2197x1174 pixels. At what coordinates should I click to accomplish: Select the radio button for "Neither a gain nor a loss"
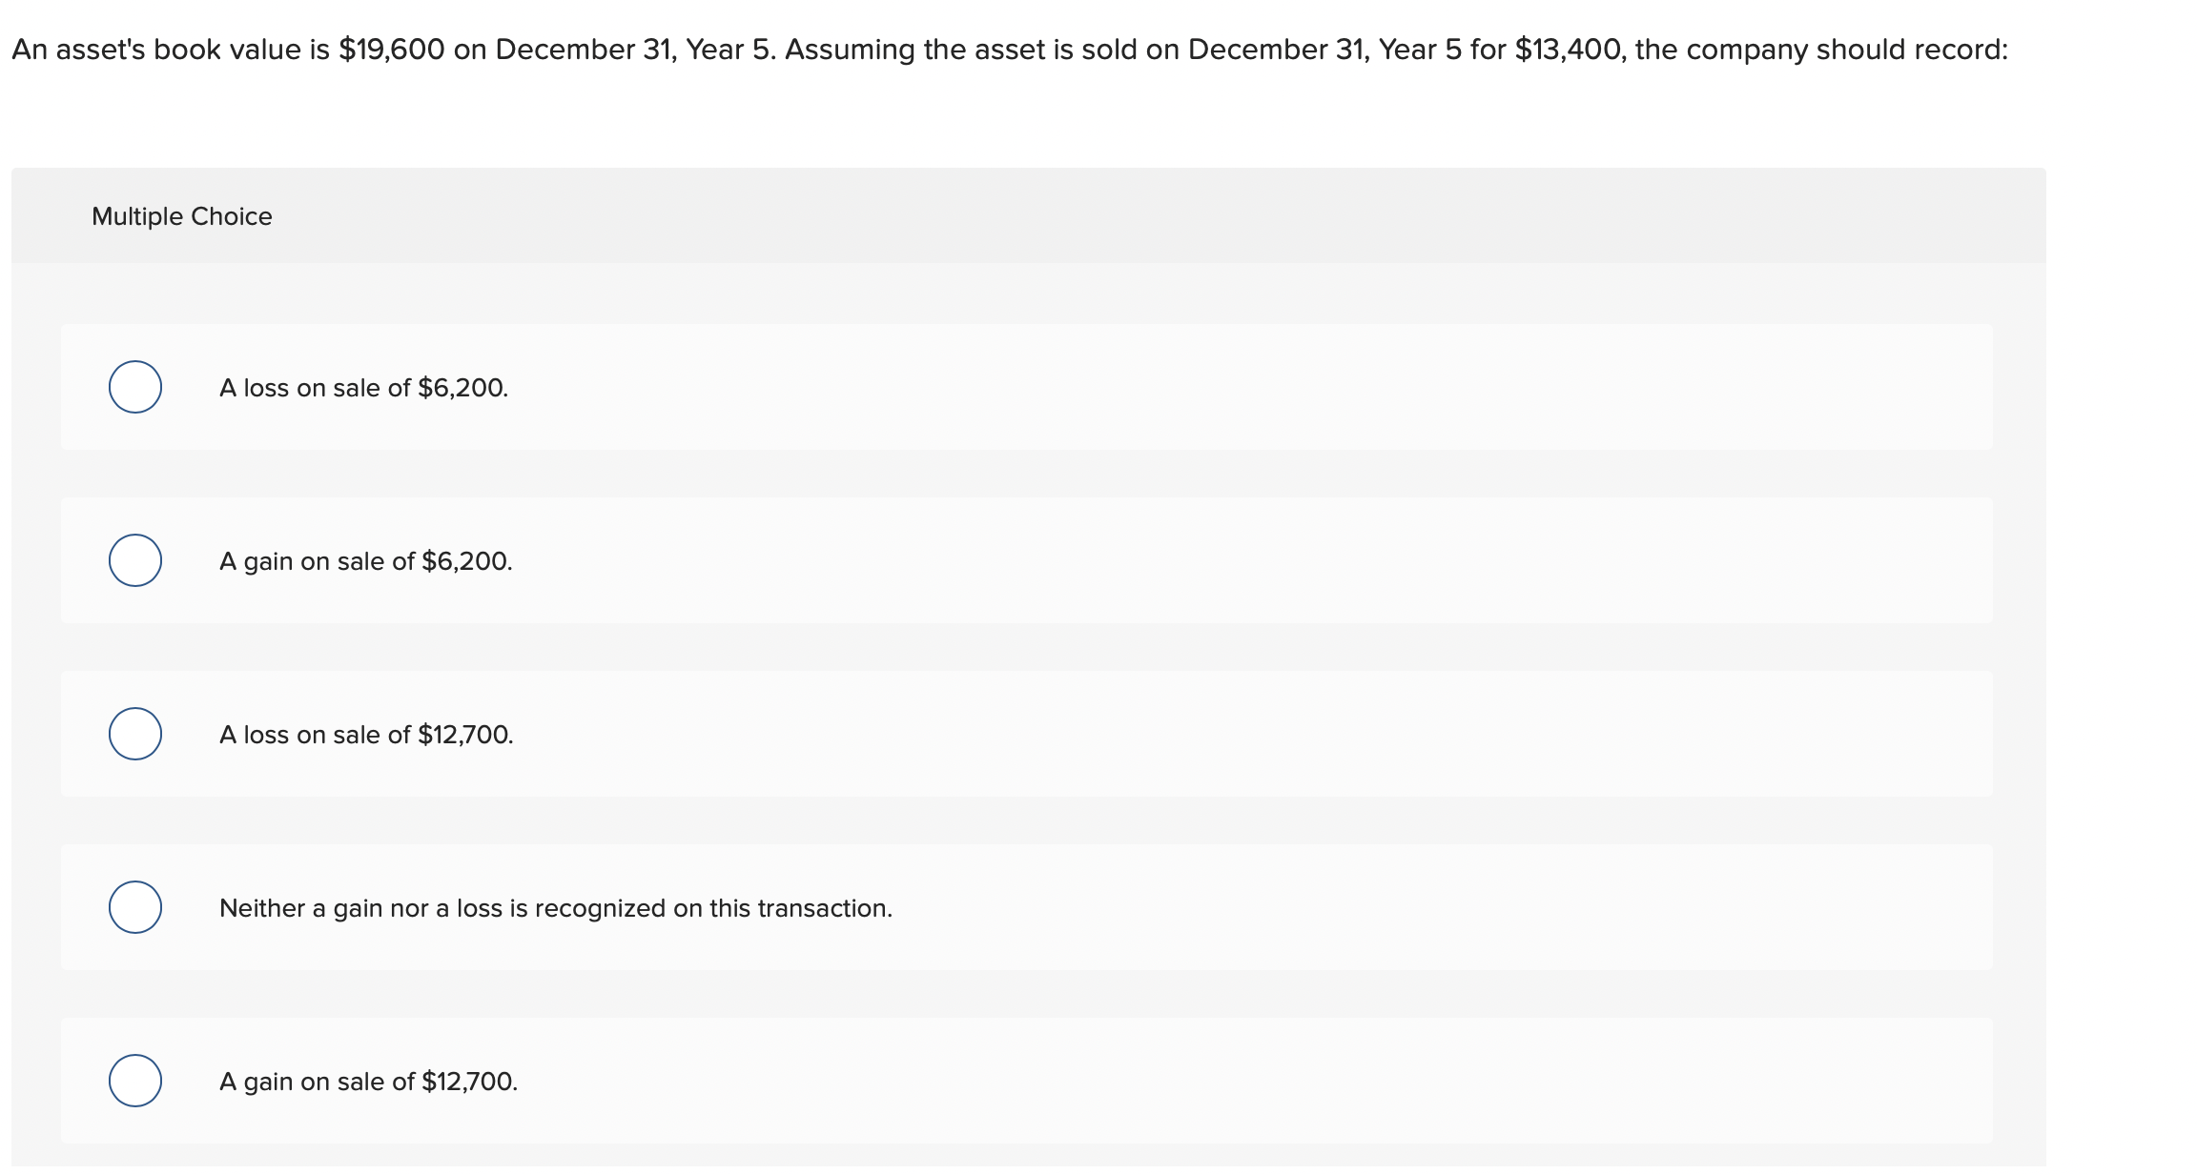point(136,908)
